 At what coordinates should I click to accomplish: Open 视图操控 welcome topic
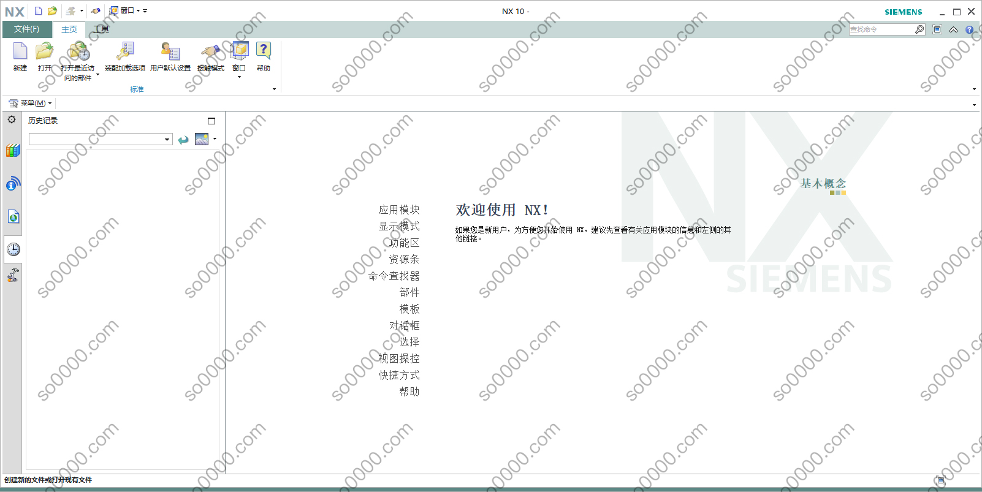[x=399, y=358]
